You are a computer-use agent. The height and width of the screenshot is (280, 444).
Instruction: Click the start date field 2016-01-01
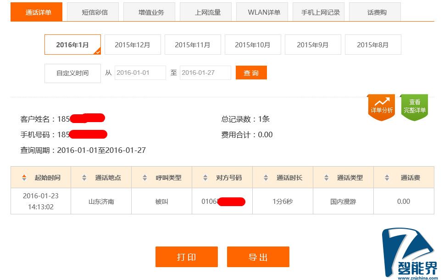[140, 73]
